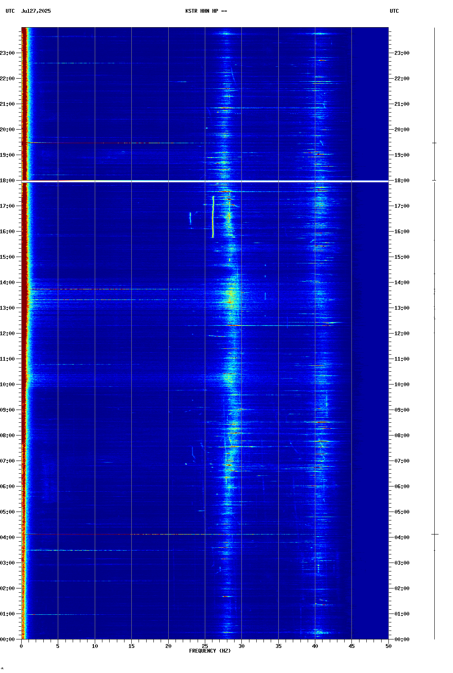Click 22:00 on the right time axis

pos(402,79)
